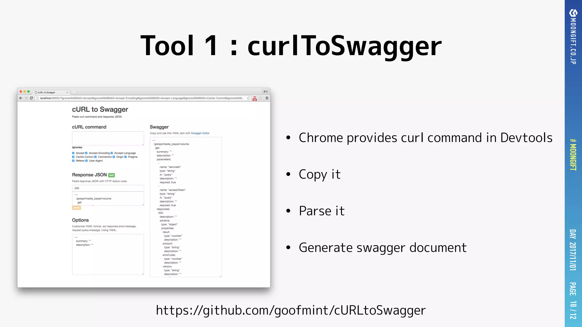Uncheck the Cache-Control checkbox
Viewport: 582px width, 327px height.
click(73, 157)
